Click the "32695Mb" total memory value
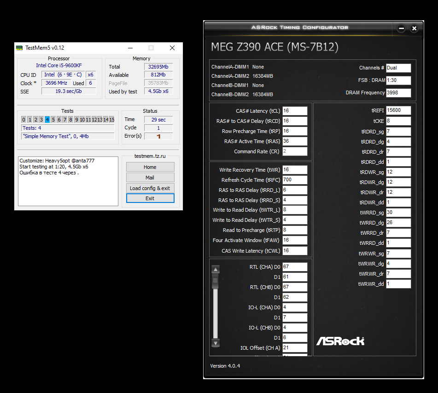 158,67
